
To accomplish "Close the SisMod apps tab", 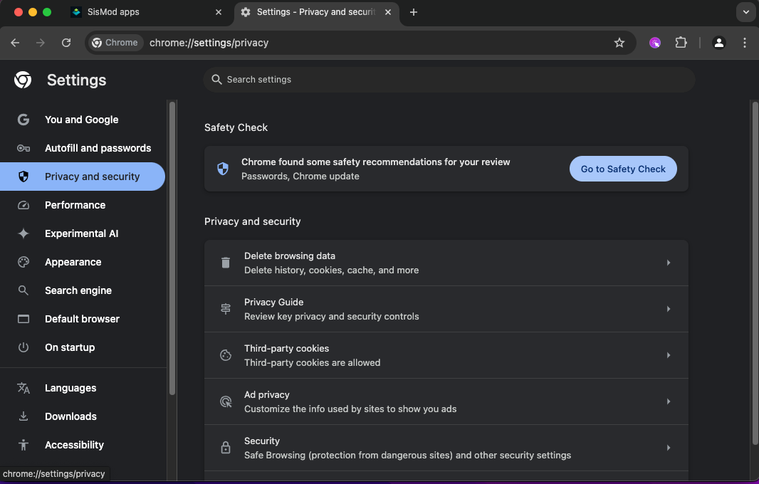I will pyautogui.click(x=219, y=12).
